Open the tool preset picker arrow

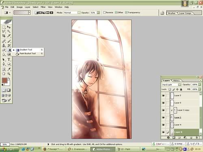coord(10,13)
